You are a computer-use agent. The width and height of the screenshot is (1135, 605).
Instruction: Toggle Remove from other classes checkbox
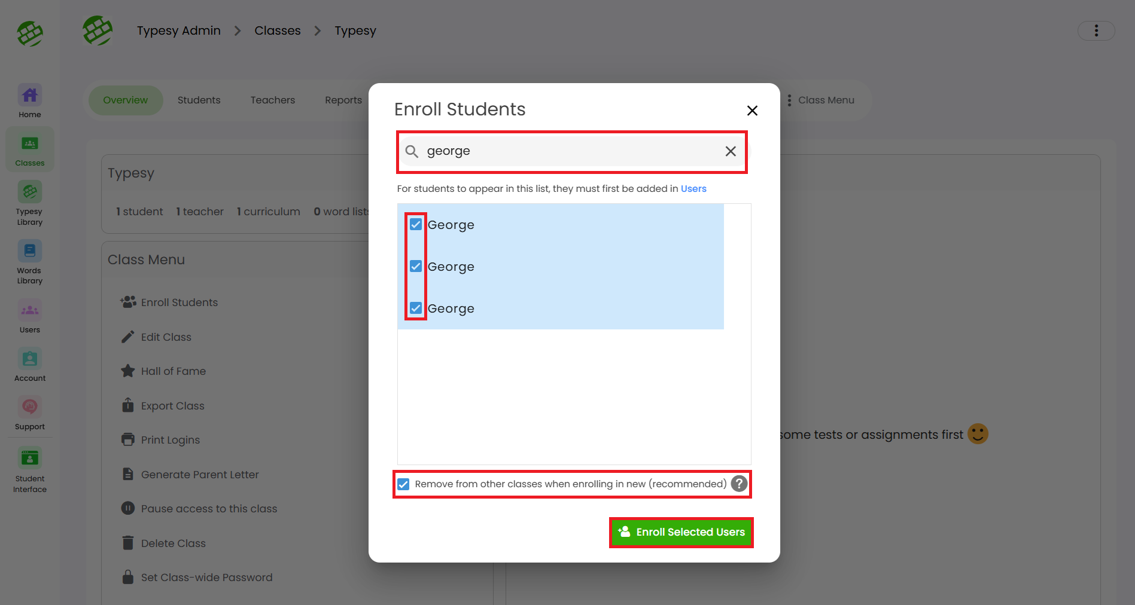(404, 484)
